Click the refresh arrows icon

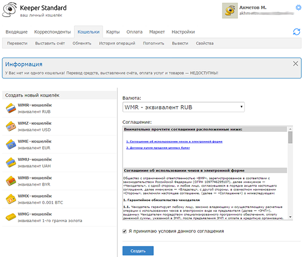click(297, 32)
